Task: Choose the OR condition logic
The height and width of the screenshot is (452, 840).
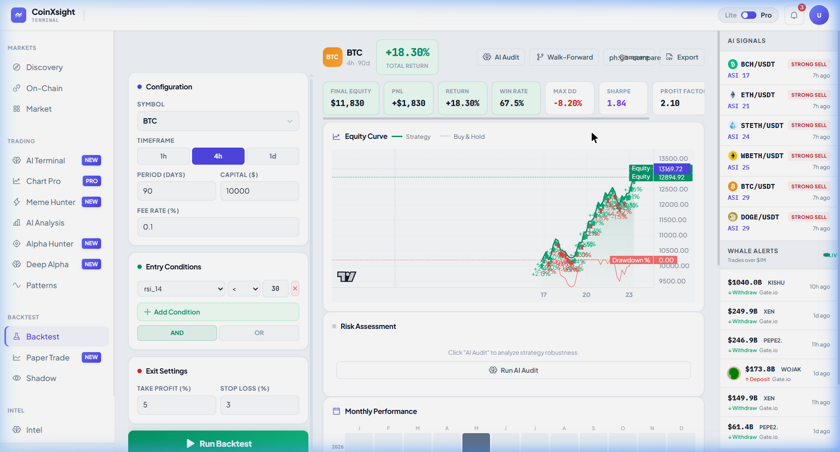Action: point(259,333)
